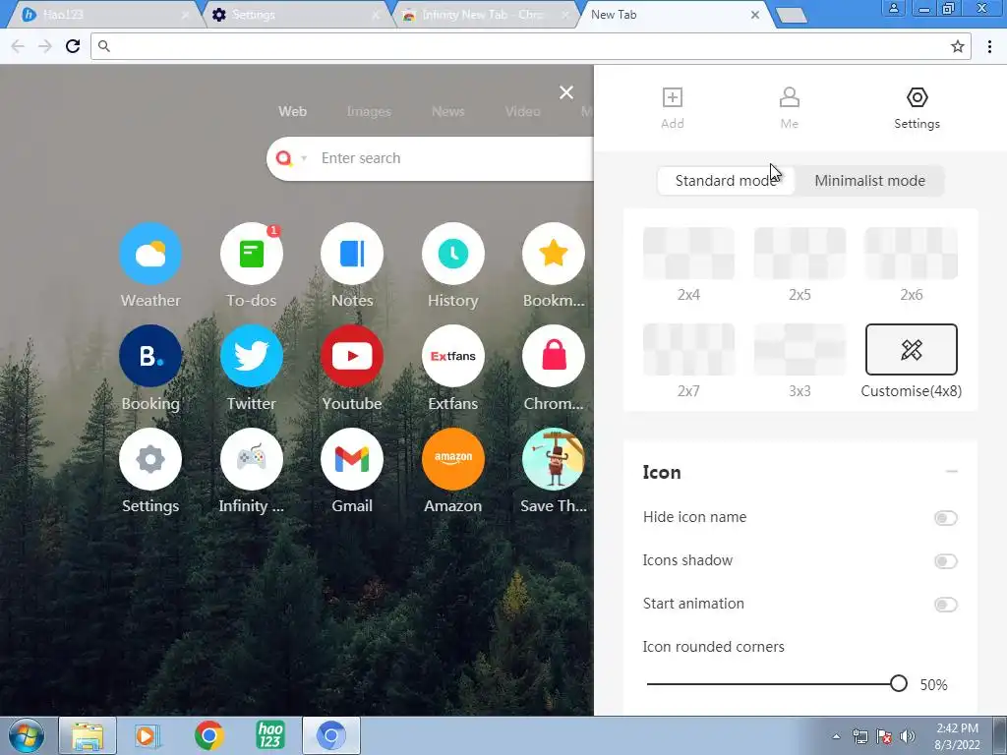The width and height of the screenshot is (1007, 755).
Task: Click the volume speaker tray icon
Action: 908,736
